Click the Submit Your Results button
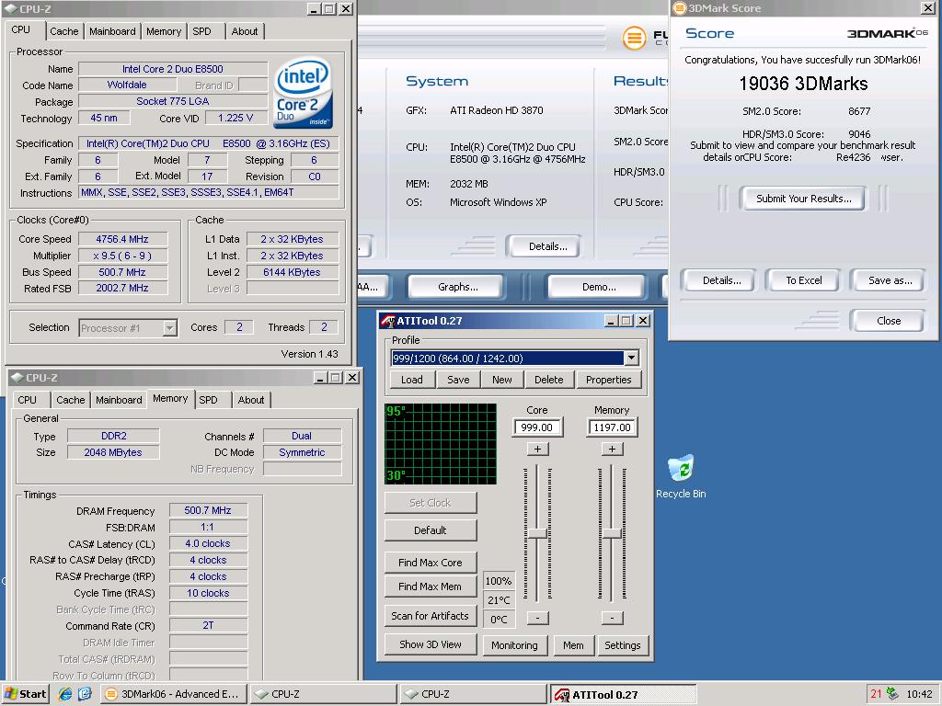The width and height of the screenshot is (942, 706). click(x=803, y=199)
